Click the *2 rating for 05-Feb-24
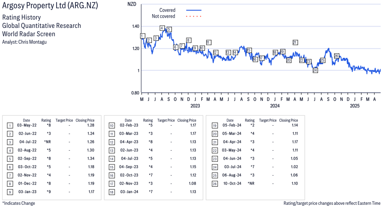Screen dimensions: 385x206 tap(252, 125)
